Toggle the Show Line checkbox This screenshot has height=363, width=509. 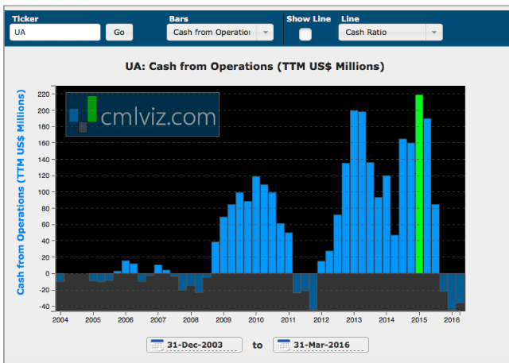(x=305, y=34)
